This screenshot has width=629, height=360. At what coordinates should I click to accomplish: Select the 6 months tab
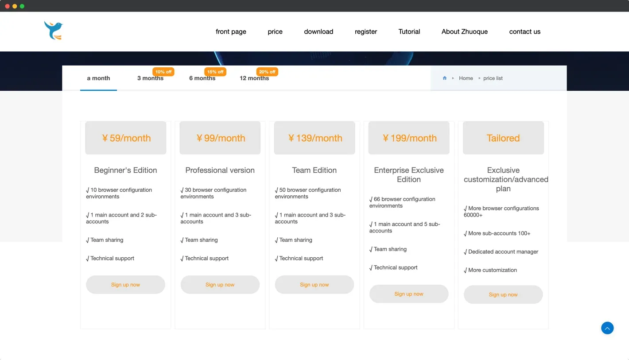click(x=202, y=78)
